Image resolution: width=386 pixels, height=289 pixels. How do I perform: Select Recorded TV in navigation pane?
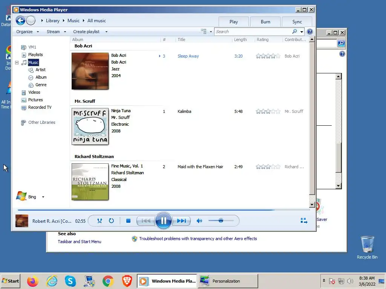pos(40,107)
